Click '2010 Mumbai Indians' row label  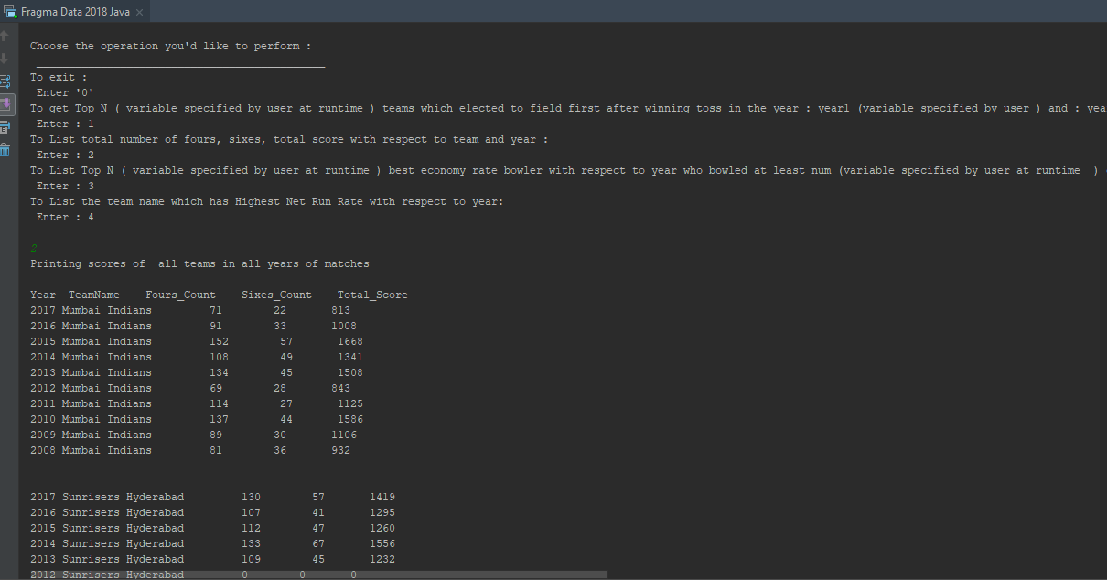coord(91,419)
